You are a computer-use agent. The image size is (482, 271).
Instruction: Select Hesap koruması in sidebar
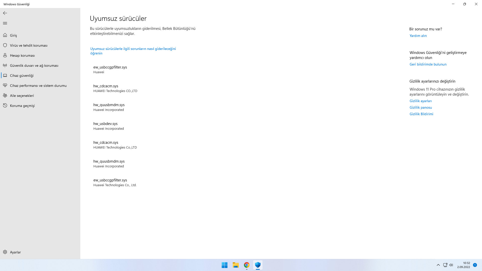pos(40,55)
